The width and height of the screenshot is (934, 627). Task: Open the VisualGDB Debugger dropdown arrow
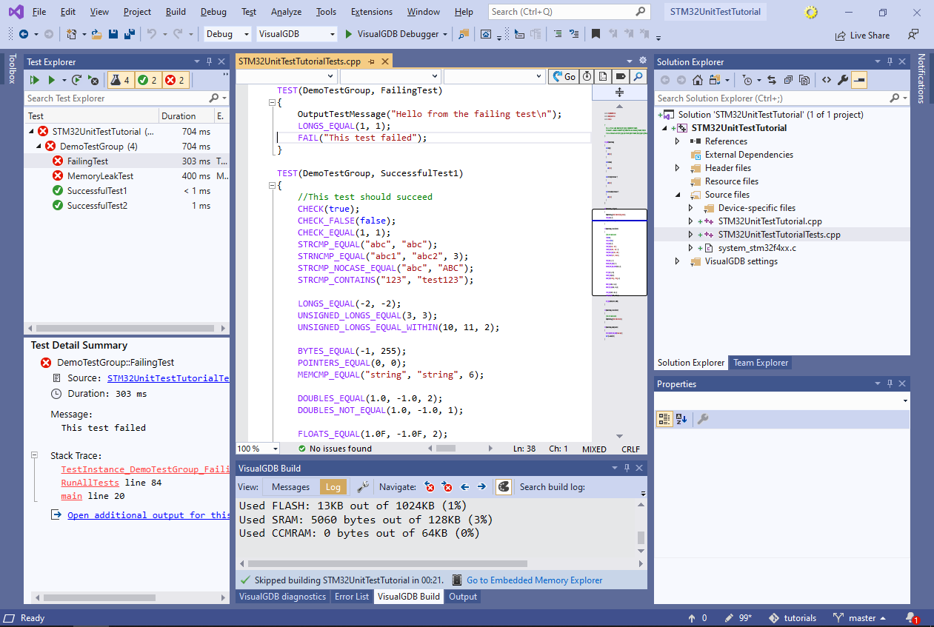(x=445, y=34)
